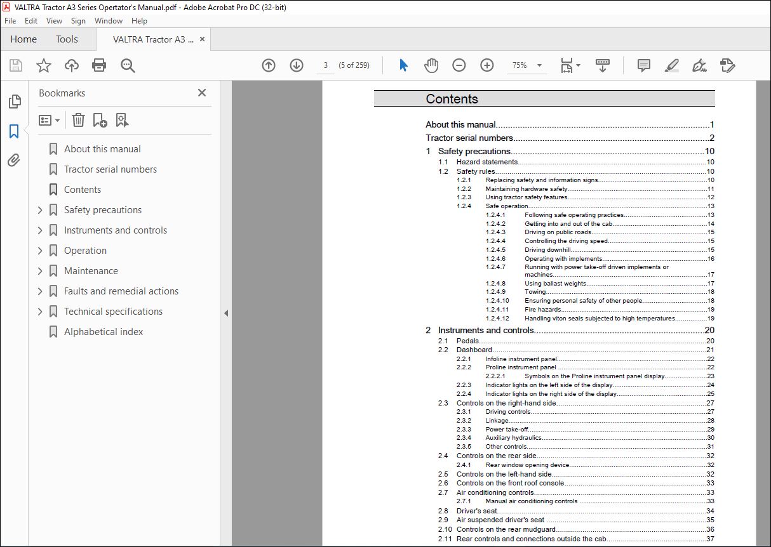
Task: Open the Sign document pen tool
Action: click(x=700, y=65)
